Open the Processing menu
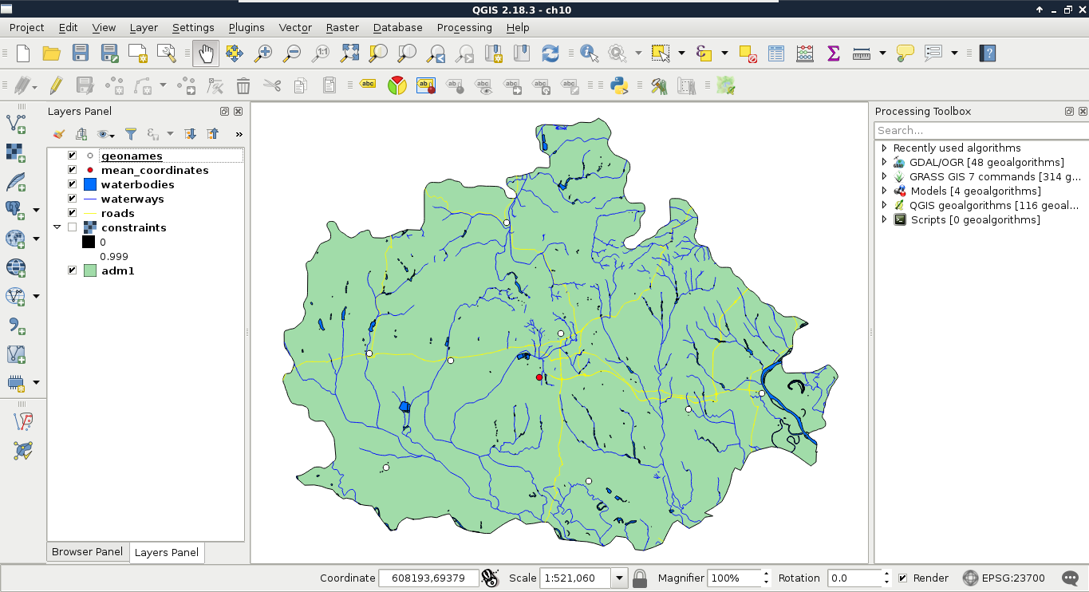The image size is (1089, 592). pyautogui.click(x=464, y=27)
